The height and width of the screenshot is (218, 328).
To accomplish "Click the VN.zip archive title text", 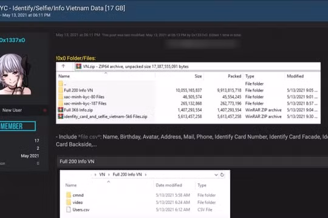I will tap(135, 67).
